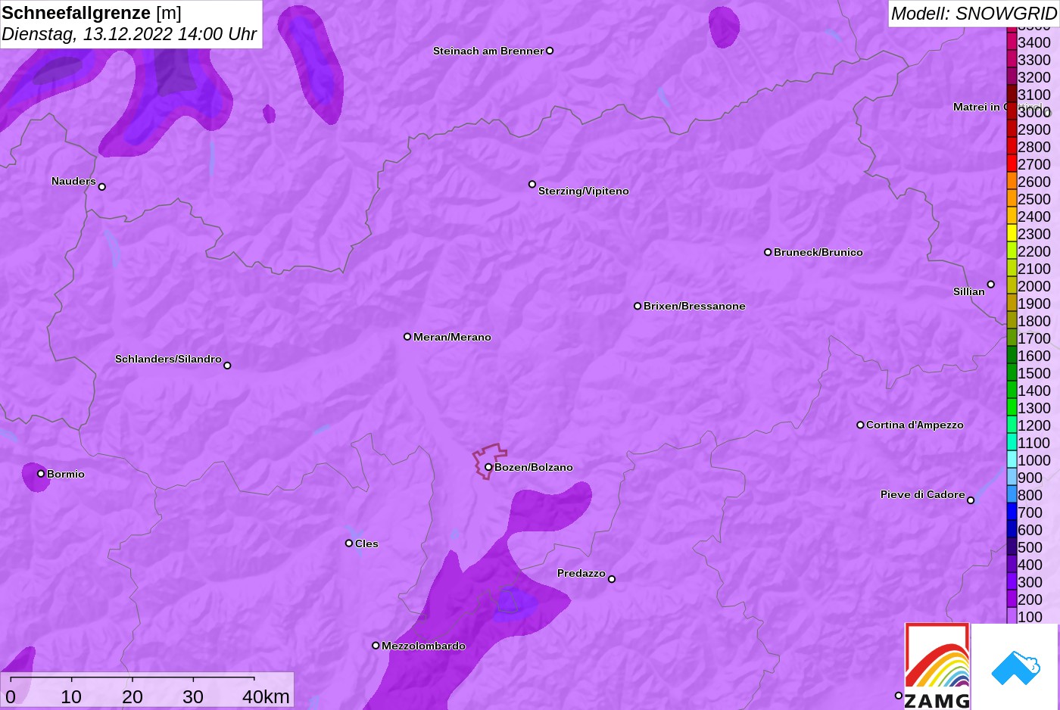Click the 1900 legend value

pos(1034,304)
